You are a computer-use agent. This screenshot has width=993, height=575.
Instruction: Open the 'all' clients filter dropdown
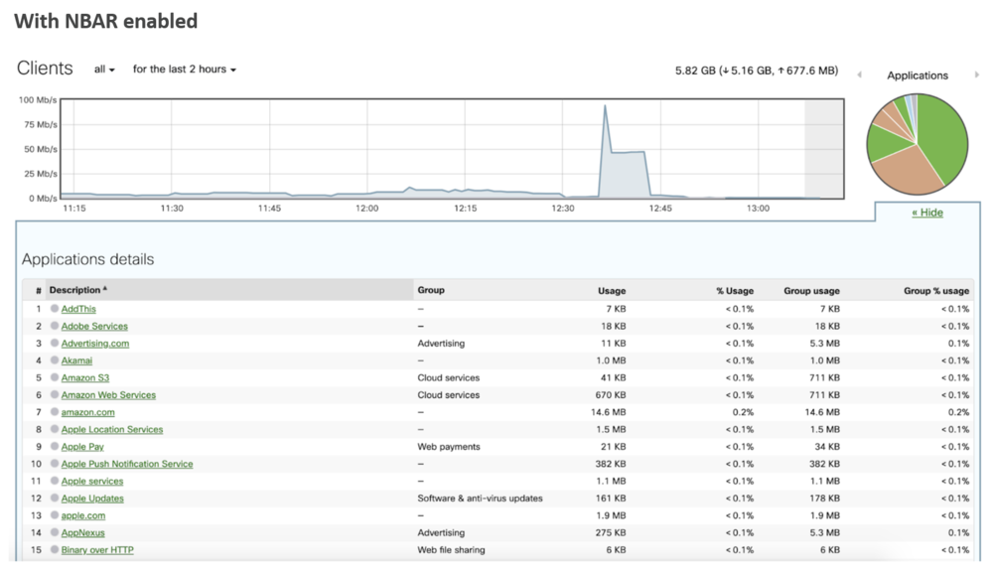click(x=104, y=70)
